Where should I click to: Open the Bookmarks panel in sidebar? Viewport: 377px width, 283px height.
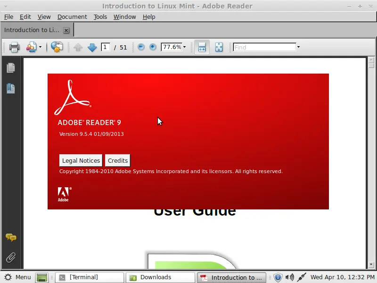coord(11,88)
